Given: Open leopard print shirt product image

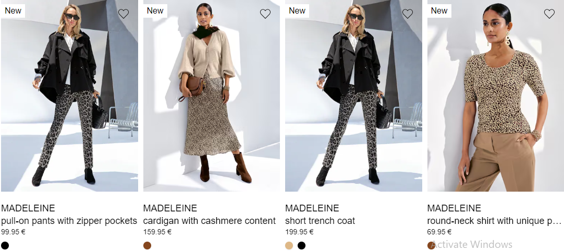Looking at the screenshot, I should pyautogui.click(x=496, y=96).
